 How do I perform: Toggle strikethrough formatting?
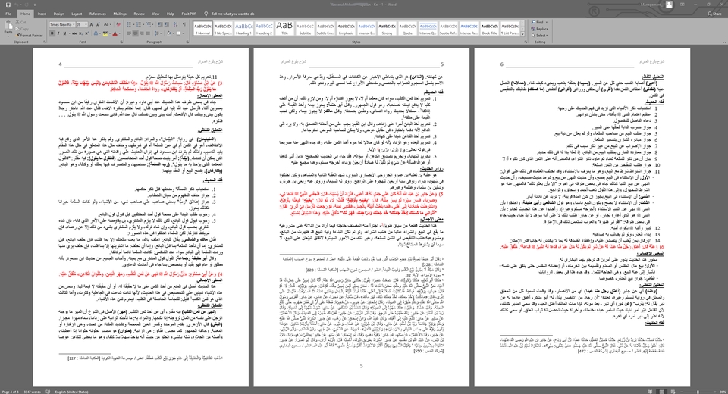pyautogui.click(x=74, y=33)
